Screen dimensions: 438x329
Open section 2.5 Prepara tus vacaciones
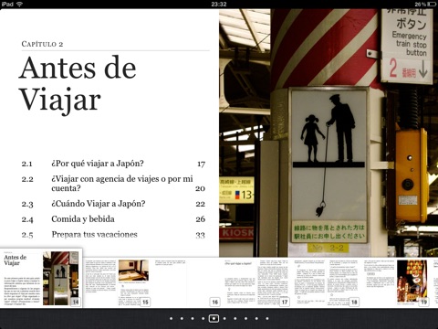tap(113, 235)
